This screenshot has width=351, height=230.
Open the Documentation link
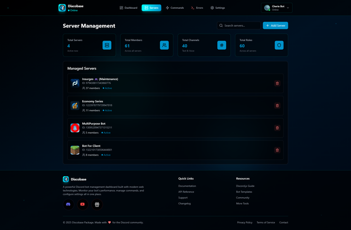(187, 186)
